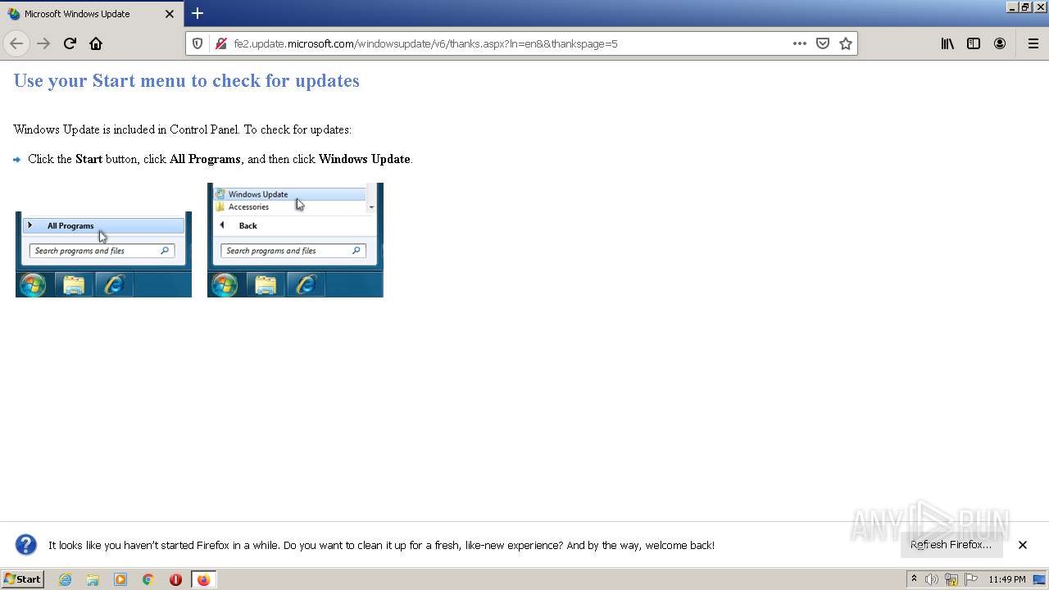Launch Internet Explorer from taskbar
This screenshot has width=1049, height=590.
(x=66, y=579)
